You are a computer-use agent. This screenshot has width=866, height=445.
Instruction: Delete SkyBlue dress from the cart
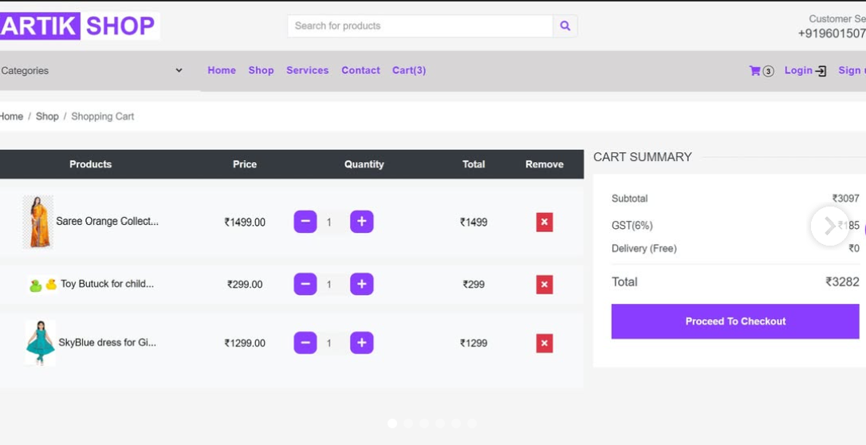coord(544,344)
